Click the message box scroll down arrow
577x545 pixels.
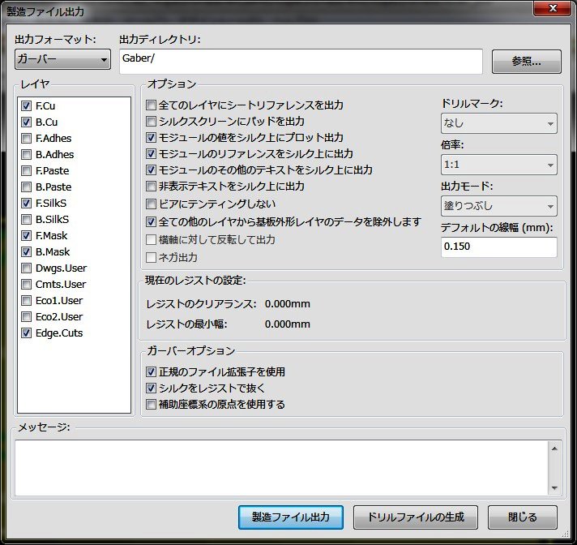pos(554,488)
